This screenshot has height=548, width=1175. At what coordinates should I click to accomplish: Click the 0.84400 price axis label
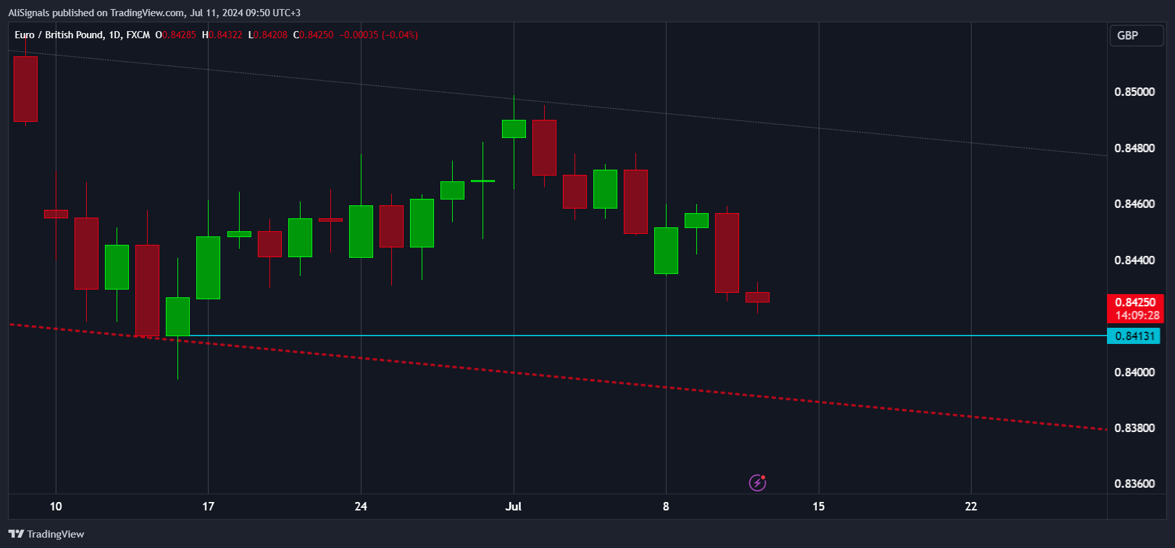point(1134,260)
